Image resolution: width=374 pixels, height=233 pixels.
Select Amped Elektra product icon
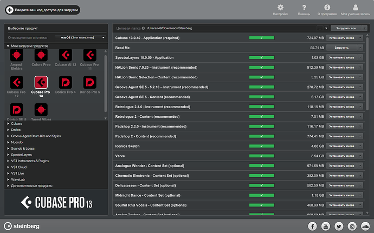16,55
